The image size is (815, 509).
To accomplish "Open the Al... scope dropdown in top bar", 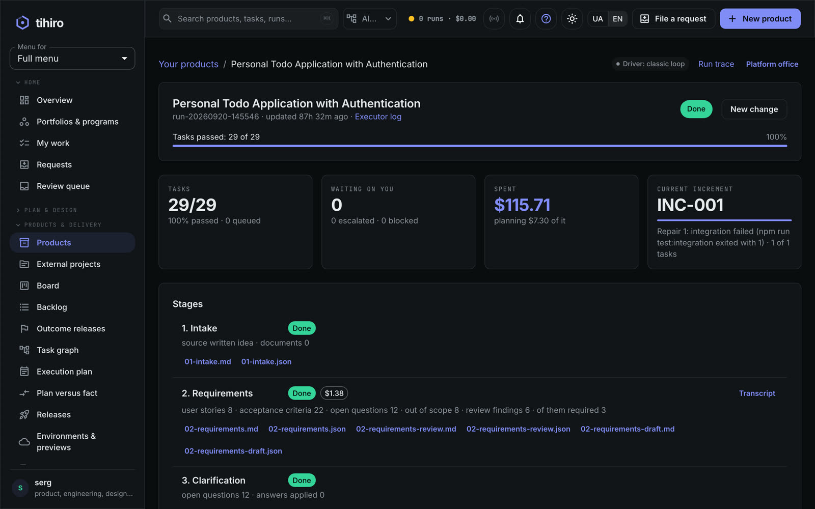I will click(370, 19).
